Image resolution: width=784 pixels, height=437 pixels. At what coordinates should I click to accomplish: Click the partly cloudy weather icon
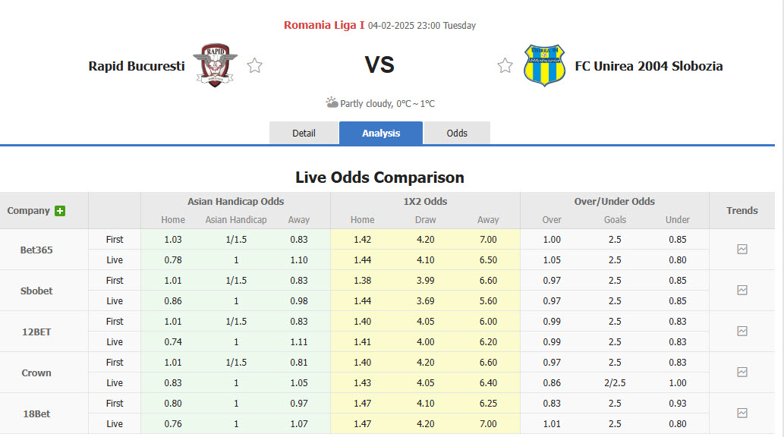click(332, 102)
